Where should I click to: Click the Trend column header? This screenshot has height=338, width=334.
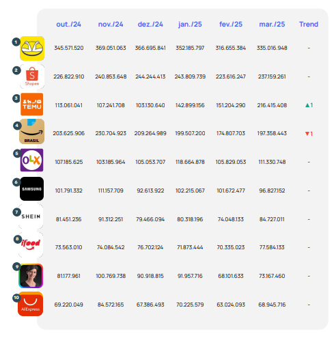309,24
